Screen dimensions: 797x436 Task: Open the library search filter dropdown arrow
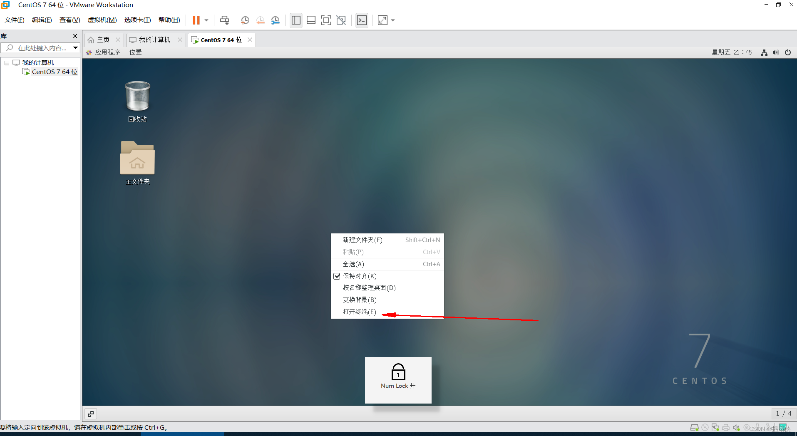tap(75, 48)
